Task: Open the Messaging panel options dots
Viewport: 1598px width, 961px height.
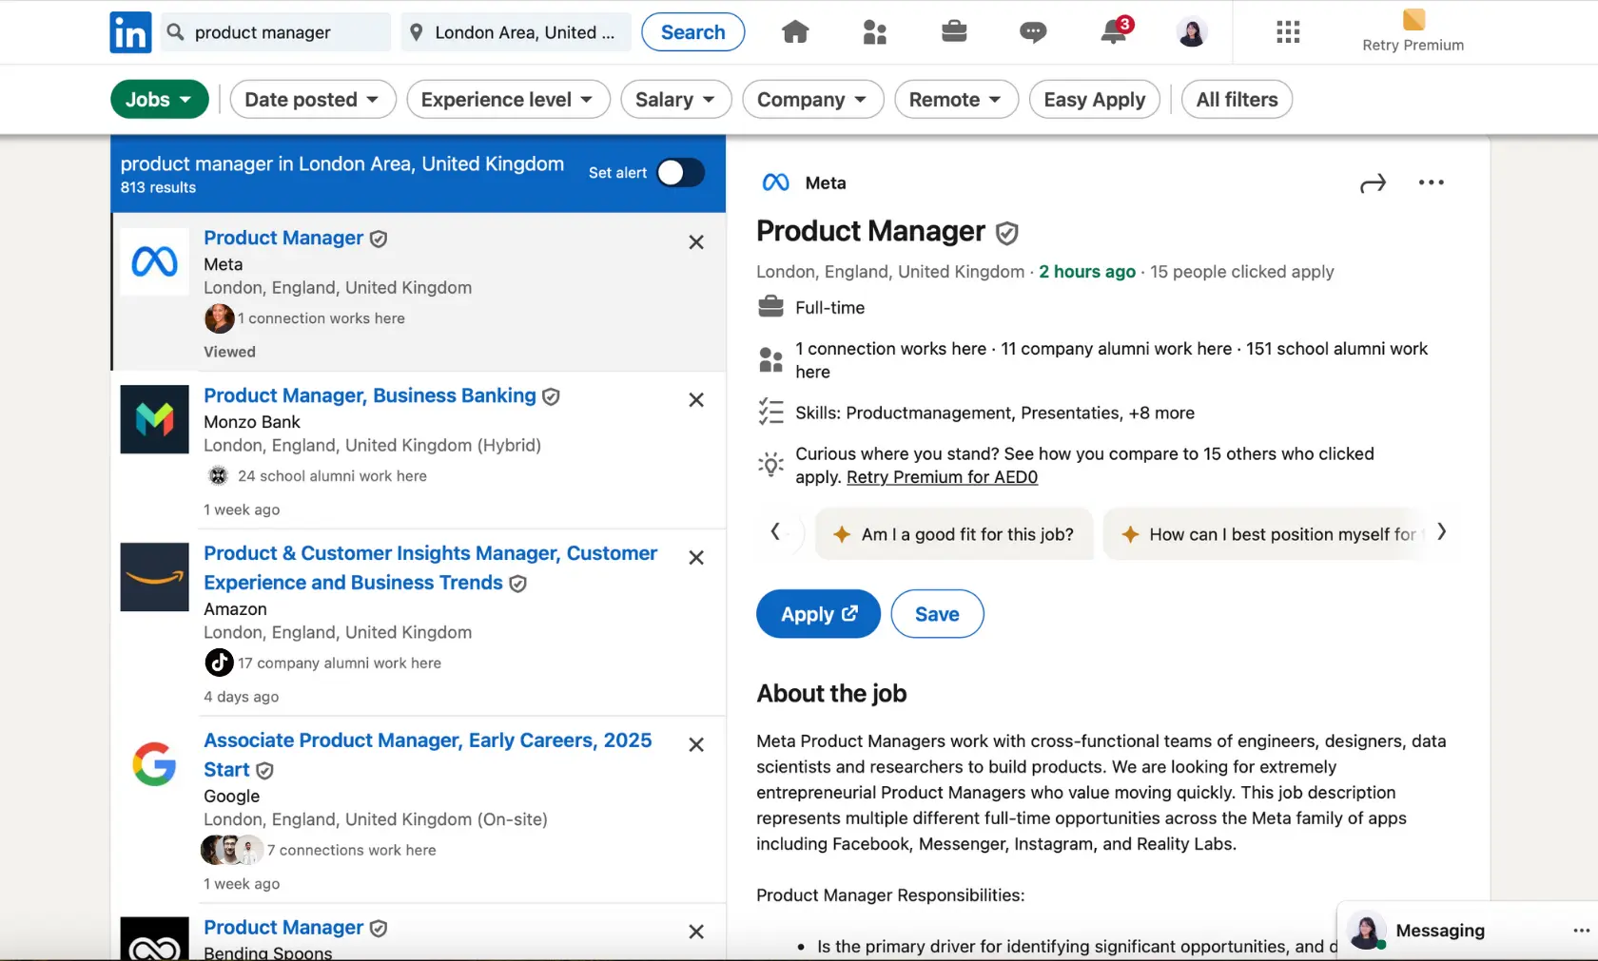Action: click(1581, 931)
